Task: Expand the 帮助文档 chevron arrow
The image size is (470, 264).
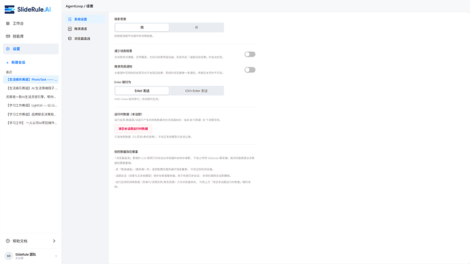Action: [x=54, y=241]
